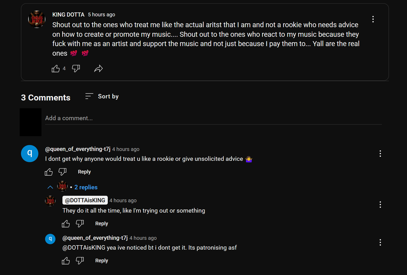Dislike the KING DOTTA post
The height and width of the screenshot is (275, 407).
click(76, 69)
